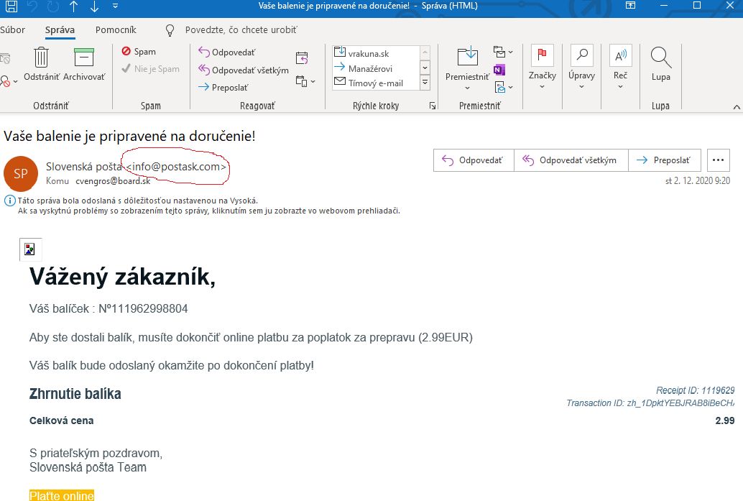Run the Manažérovi quick step

coord(375,68)
